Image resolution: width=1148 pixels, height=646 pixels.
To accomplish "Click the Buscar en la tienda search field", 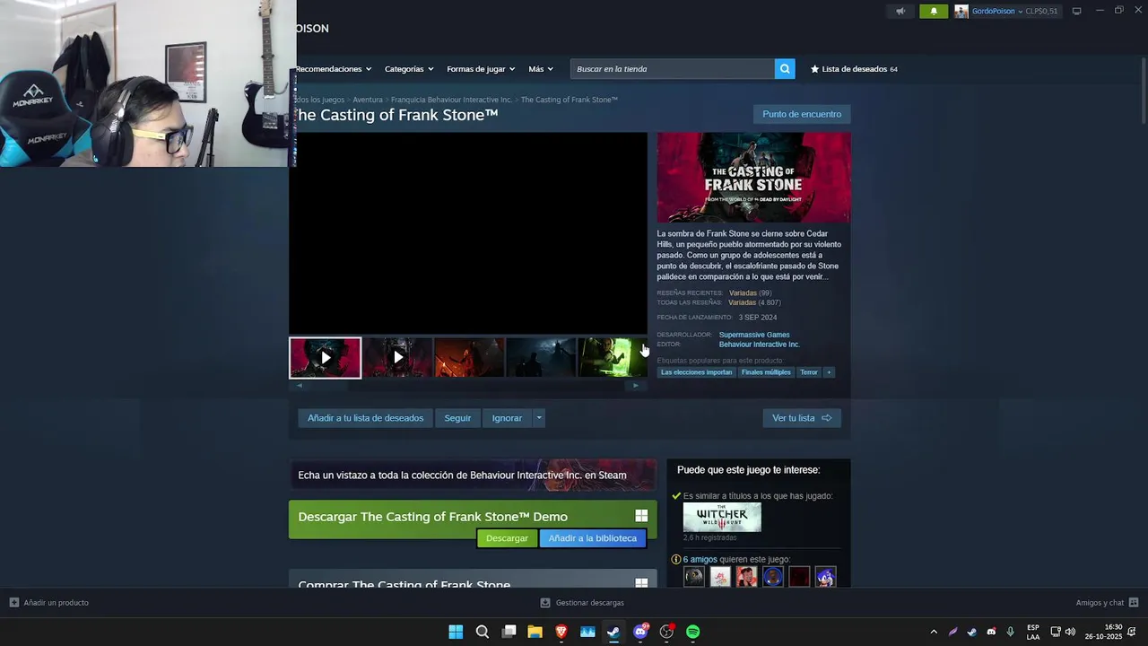I will tap(673, 69).
